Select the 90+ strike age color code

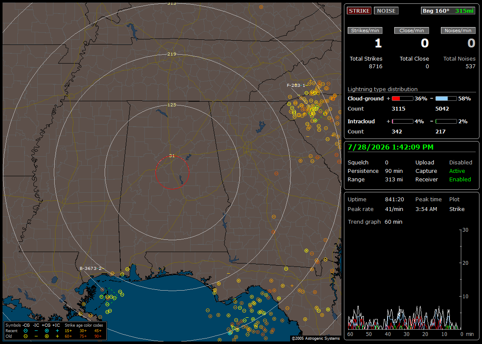98,336
